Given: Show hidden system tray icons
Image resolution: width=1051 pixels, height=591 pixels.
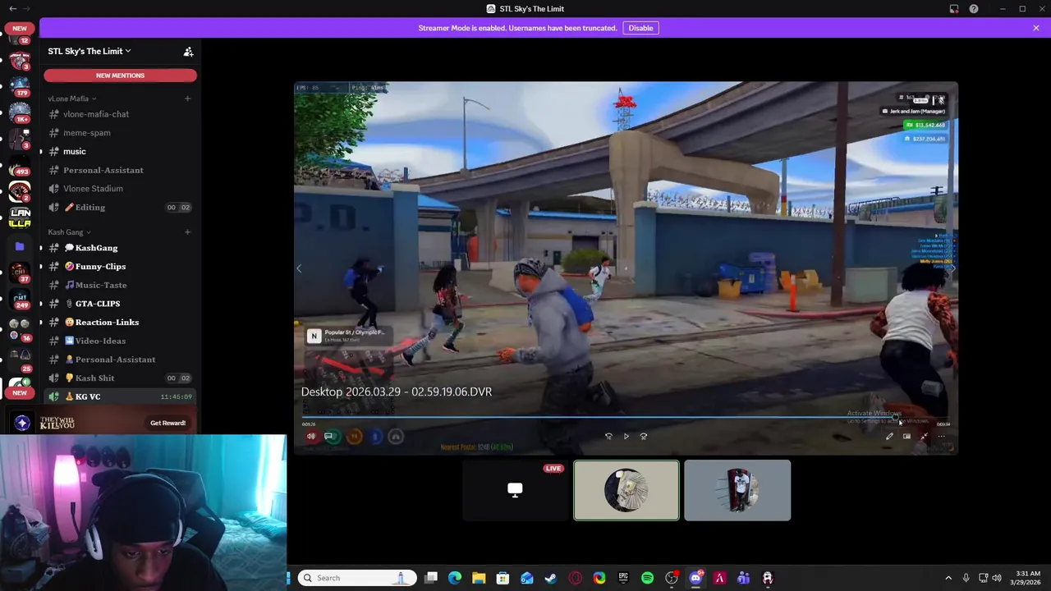Looking at the screenshot, I should [x=948, y=578].
